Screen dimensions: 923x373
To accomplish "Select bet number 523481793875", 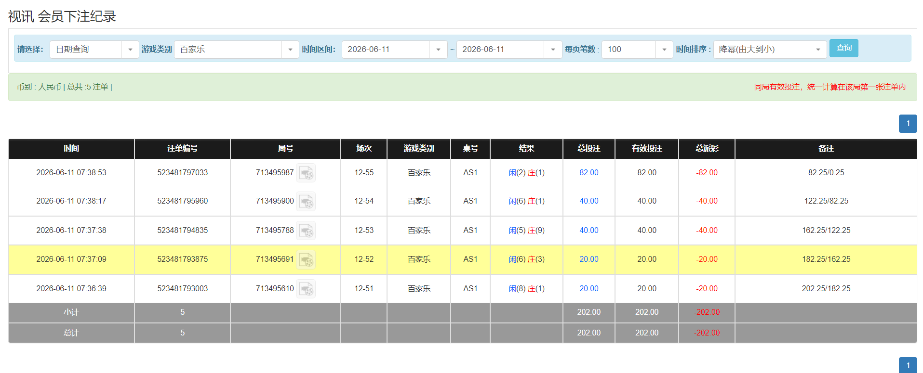I will [183, 259].
